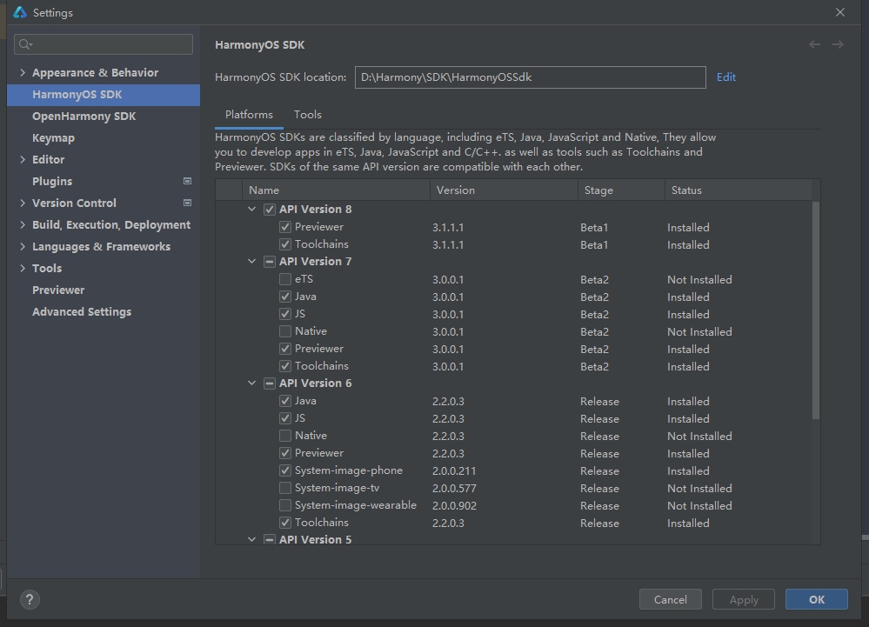The image size is (869, 627).
Task: Uncheck Toolchains 3.0.0.1 checkbox
Action: coord(284,366)
